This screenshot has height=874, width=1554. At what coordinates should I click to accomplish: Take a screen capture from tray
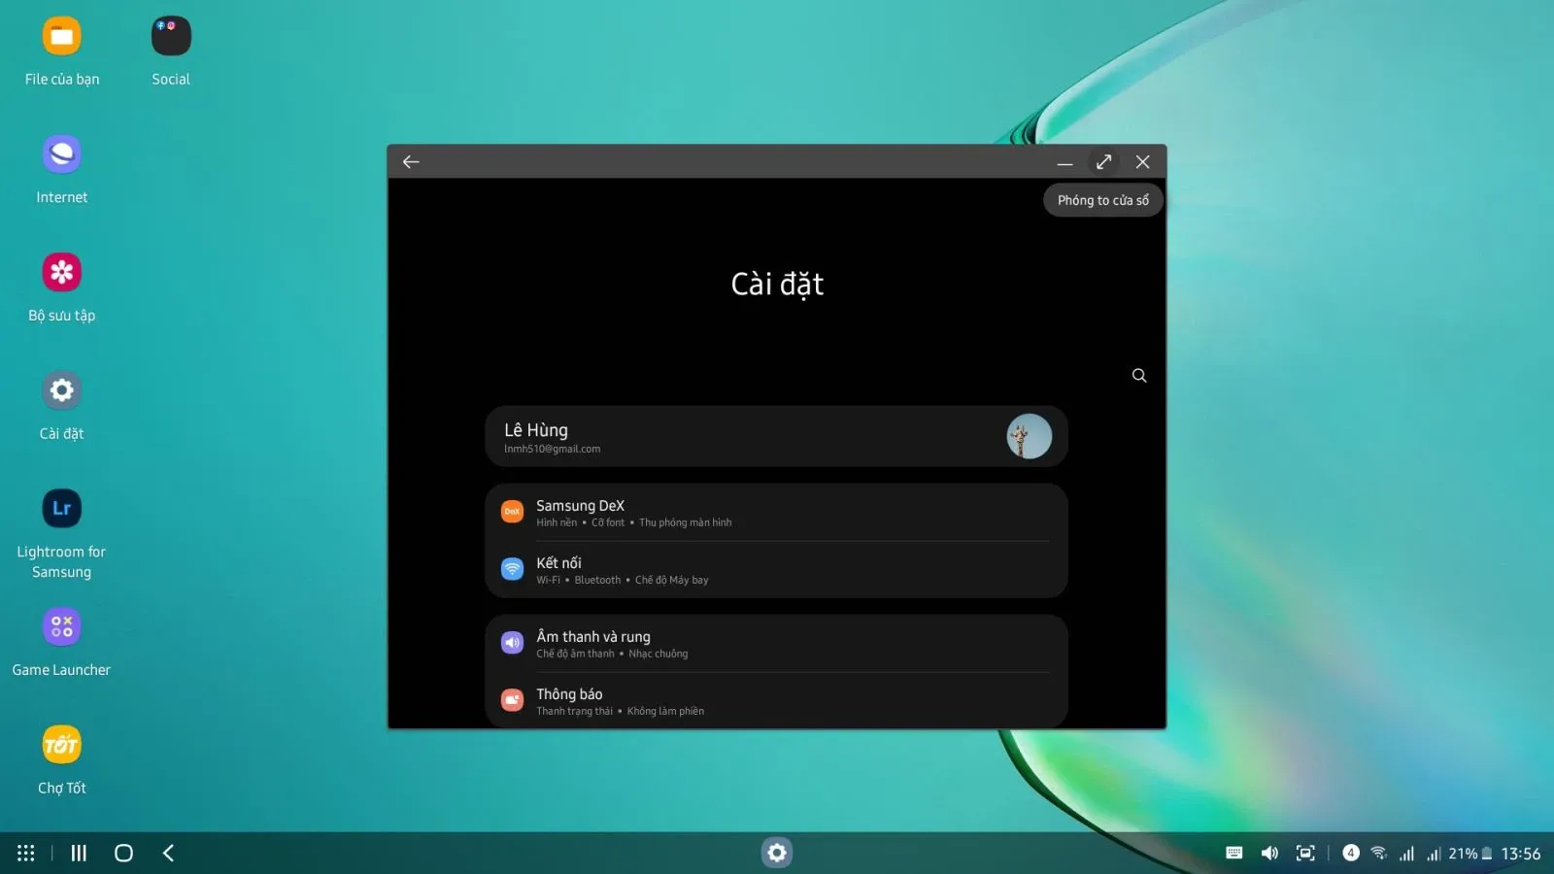(x=1305, y=854)
